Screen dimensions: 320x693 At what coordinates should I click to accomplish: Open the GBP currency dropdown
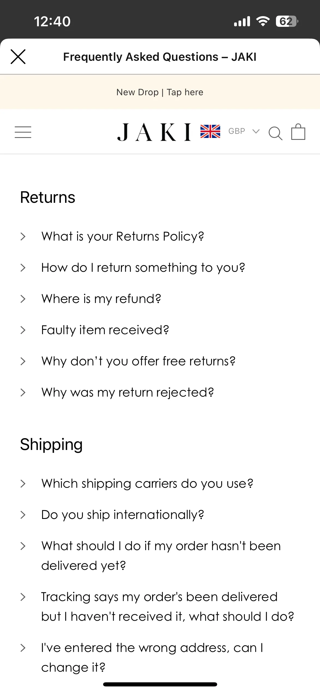pyautogui.click(x=244, y=131)
